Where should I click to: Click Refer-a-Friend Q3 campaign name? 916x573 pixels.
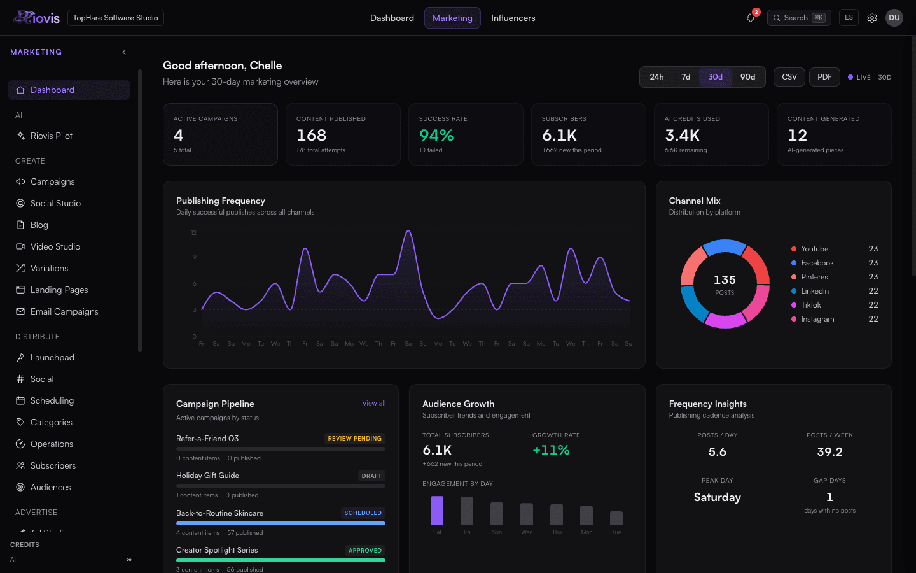coord(207,439)
